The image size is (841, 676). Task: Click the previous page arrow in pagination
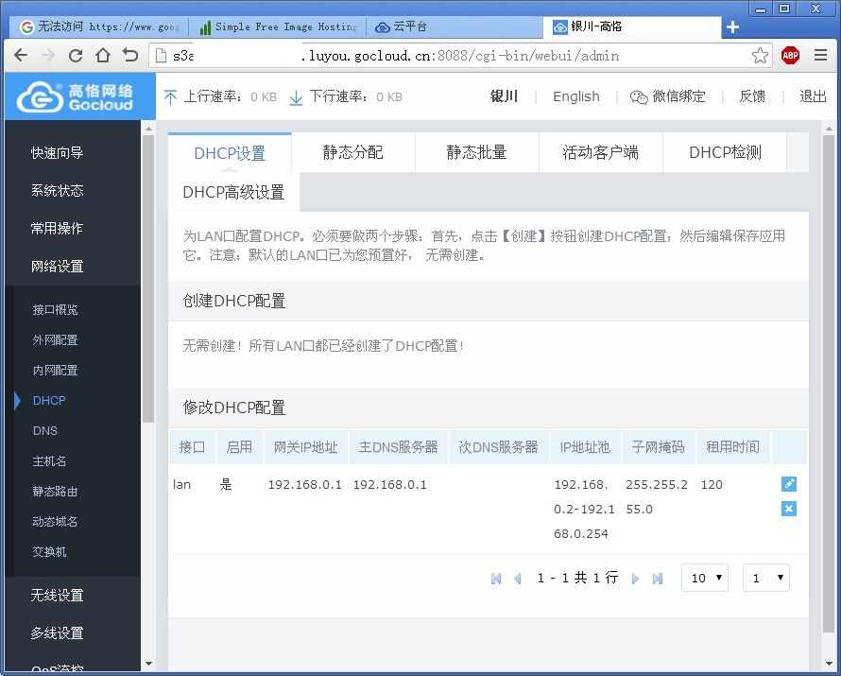(x=518, y=579)
